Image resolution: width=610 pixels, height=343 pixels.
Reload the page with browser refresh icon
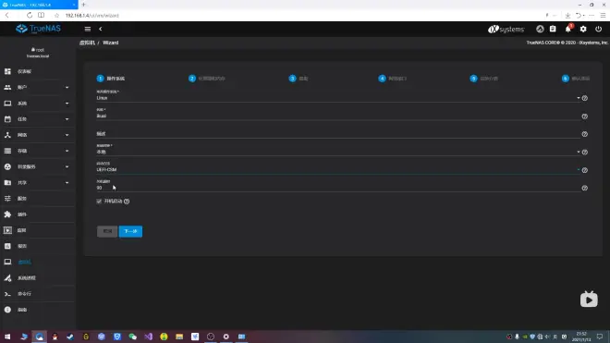(30, 16)
